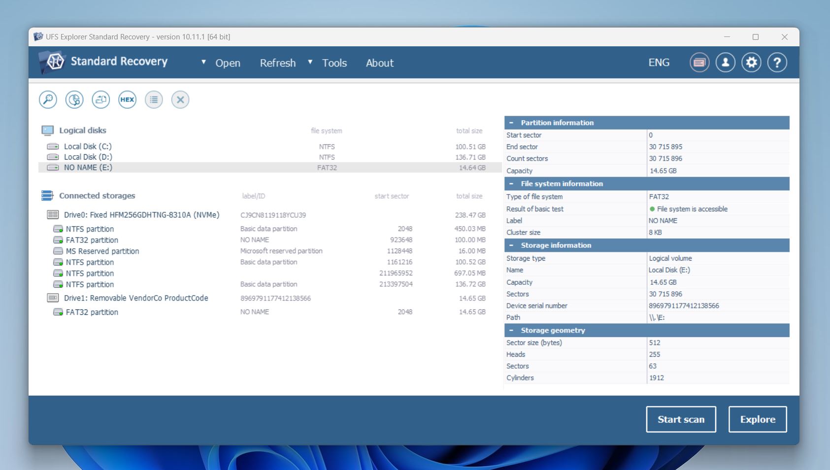Click the Start scan button

(x=681, y=419)
